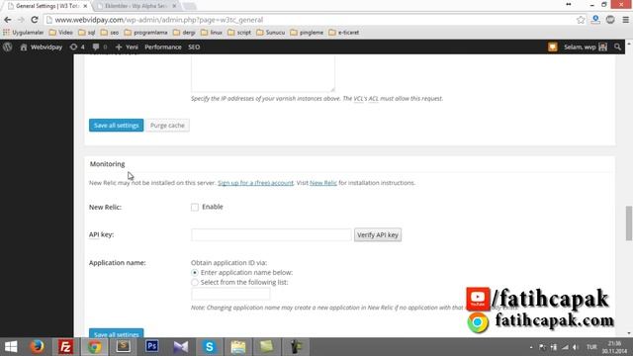Open FileZilla from the taskbar
This screenshot has height=356, width=633.
tap(65, 347)
